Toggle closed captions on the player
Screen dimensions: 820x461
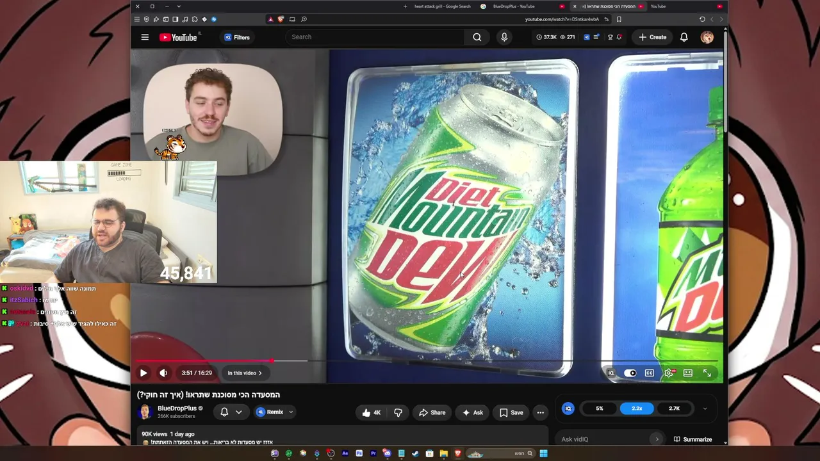[x=650, y=373]
